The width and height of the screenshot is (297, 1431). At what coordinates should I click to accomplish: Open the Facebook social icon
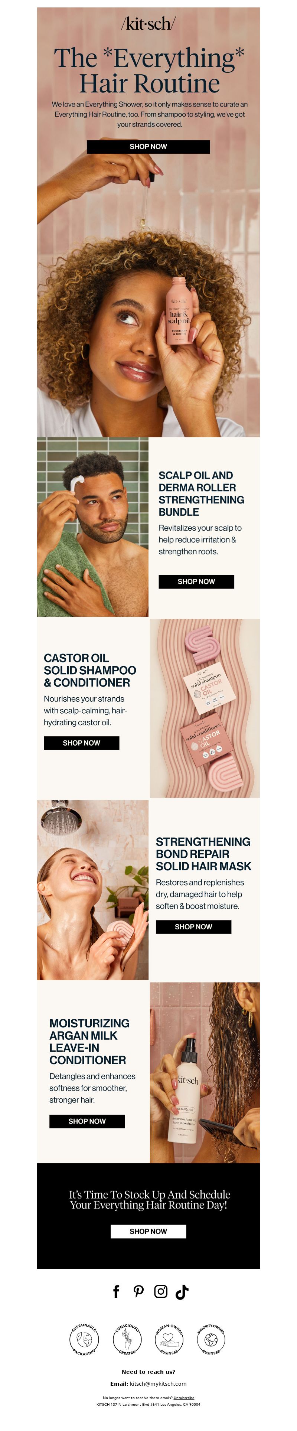coord(116,1291)
